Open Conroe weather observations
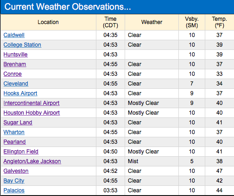The height and width of the screenshot is (196, 234). (13, 74)
